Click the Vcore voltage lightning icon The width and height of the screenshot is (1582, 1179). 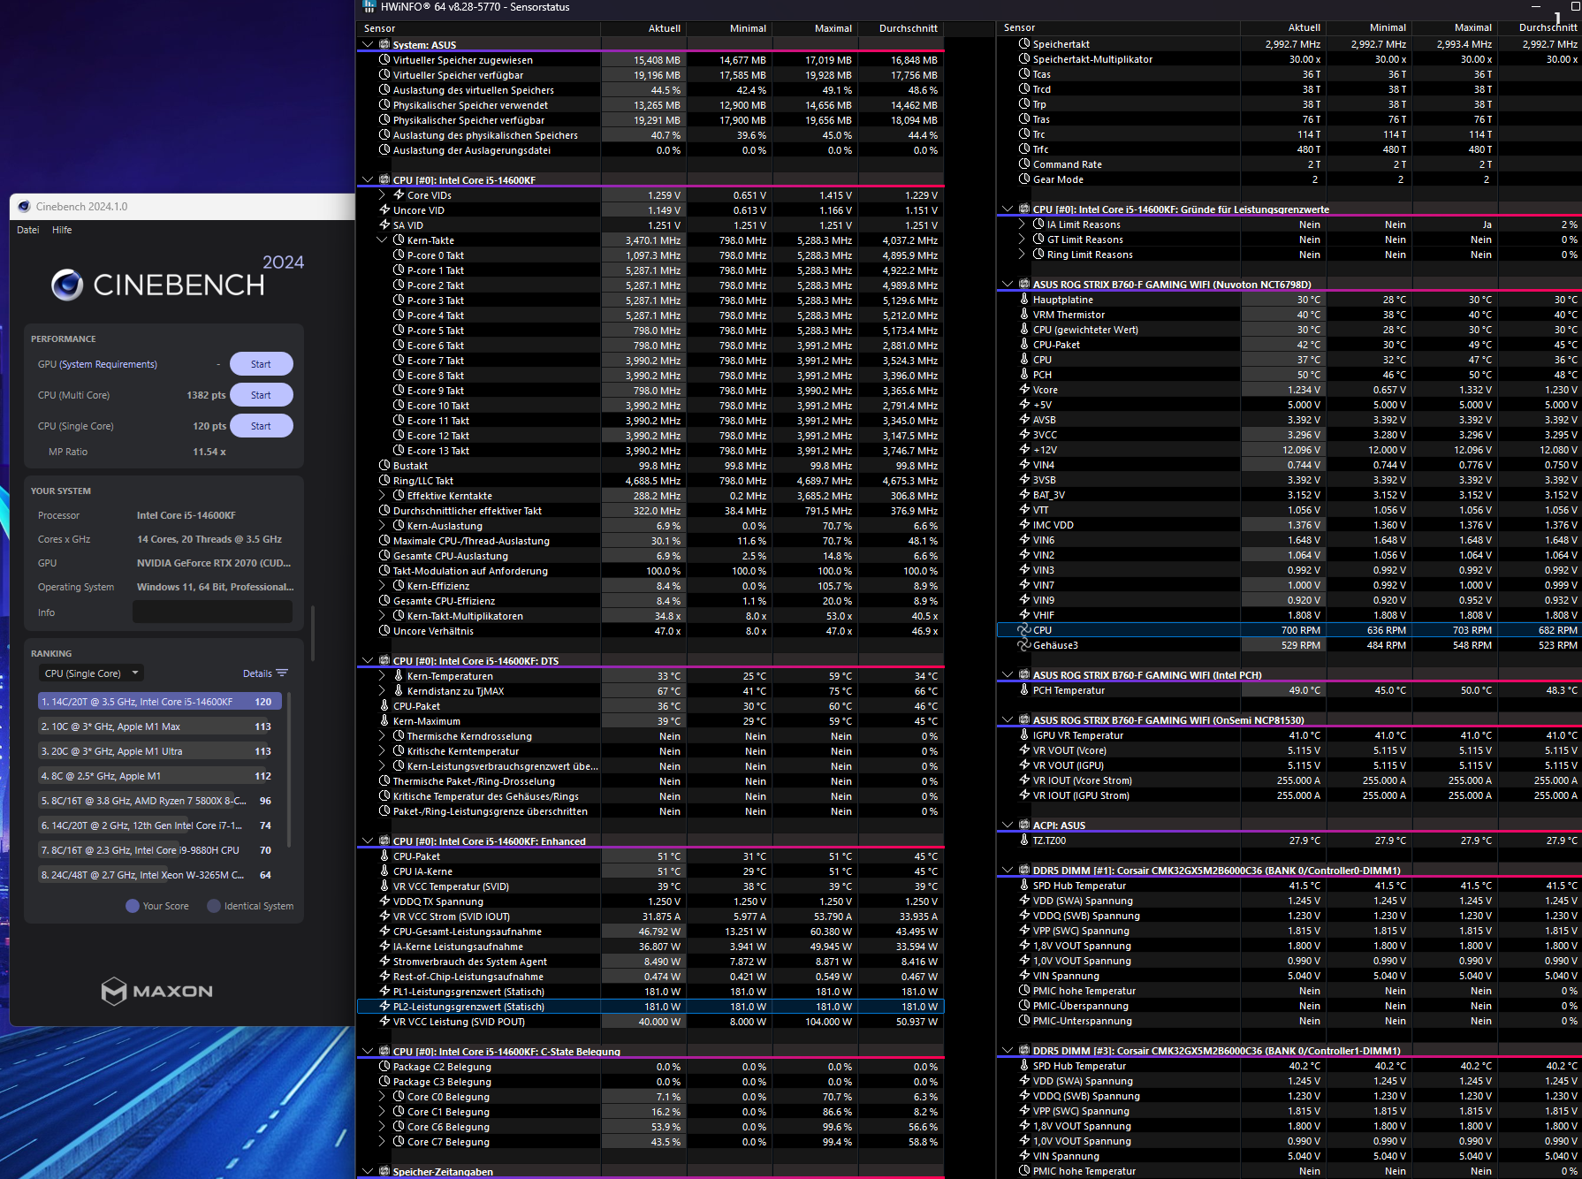pos(1024,390)
